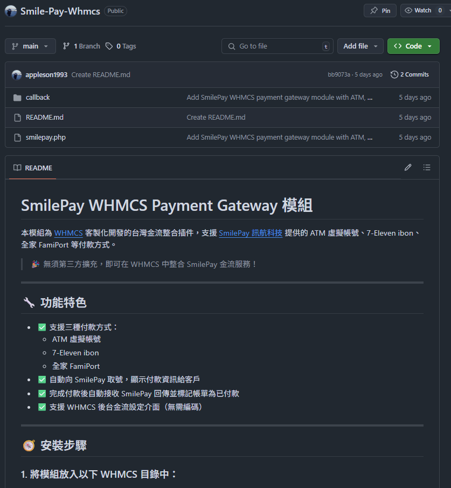The height and width of the screenshot is (488, 451).
Task: Click the callback folder icon
Action: 17,98
